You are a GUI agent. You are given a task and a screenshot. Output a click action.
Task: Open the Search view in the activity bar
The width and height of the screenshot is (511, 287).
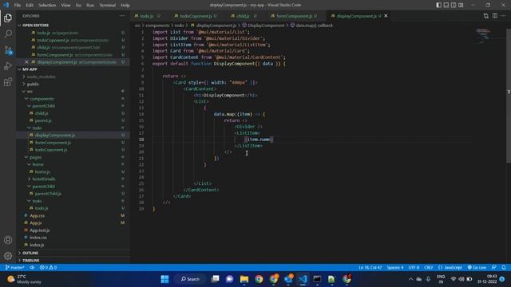pos(8,33)
